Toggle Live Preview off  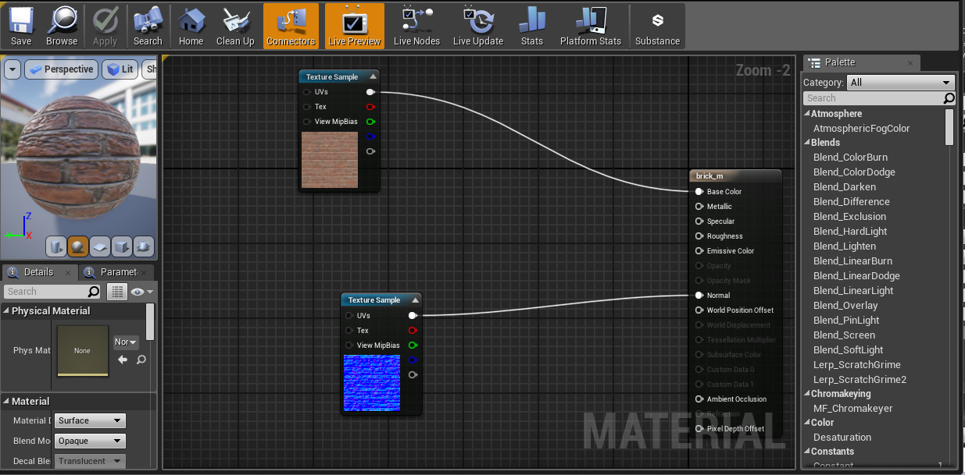[x=354, y=25]
